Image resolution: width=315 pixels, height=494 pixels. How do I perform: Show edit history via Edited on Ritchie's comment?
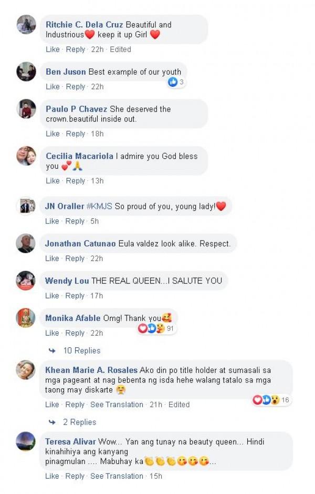click(x=120, y=49)
